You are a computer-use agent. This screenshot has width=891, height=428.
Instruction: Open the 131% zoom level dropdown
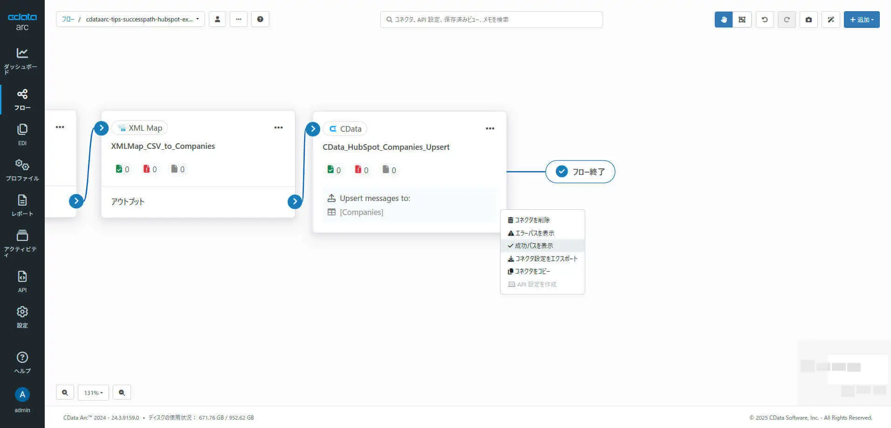point(93,393)
